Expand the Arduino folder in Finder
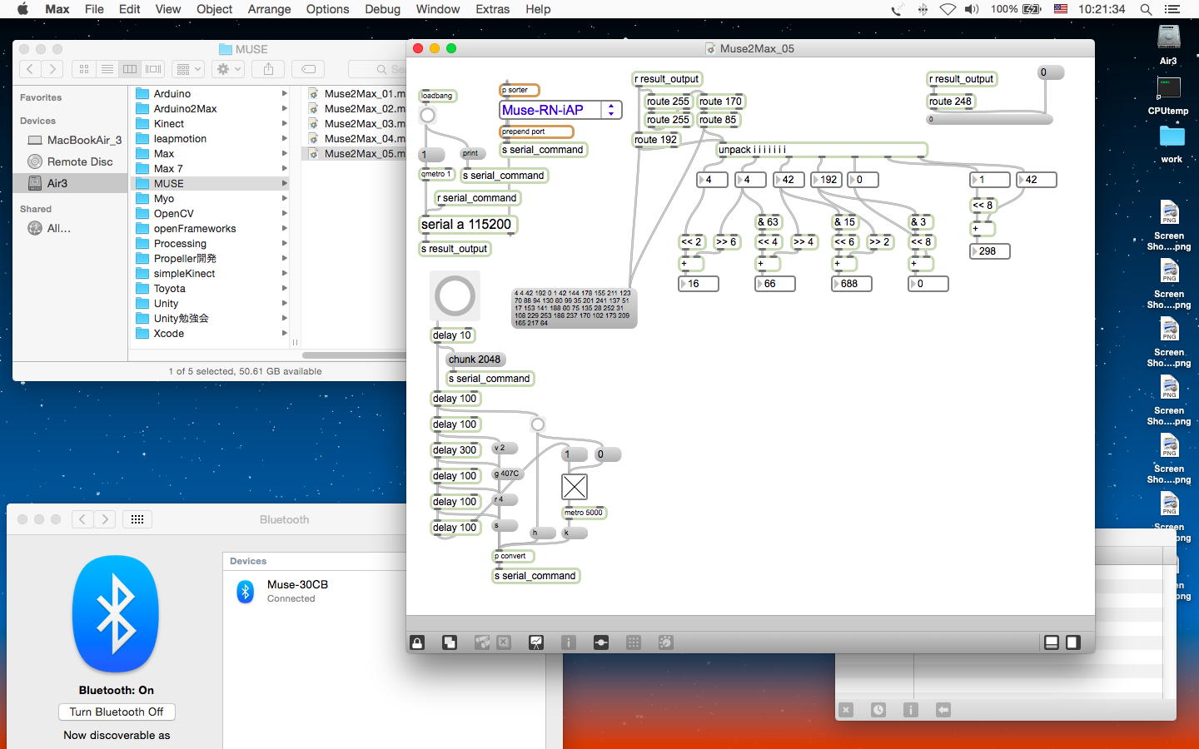 click(172, 94)
